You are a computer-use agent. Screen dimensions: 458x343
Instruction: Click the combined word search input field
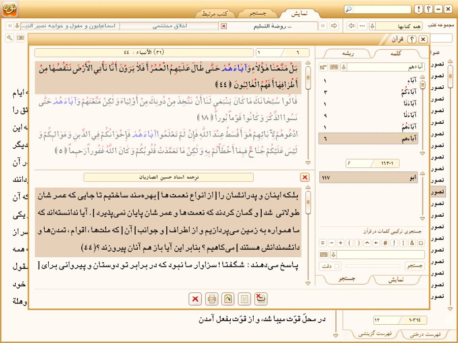(381, 255)
